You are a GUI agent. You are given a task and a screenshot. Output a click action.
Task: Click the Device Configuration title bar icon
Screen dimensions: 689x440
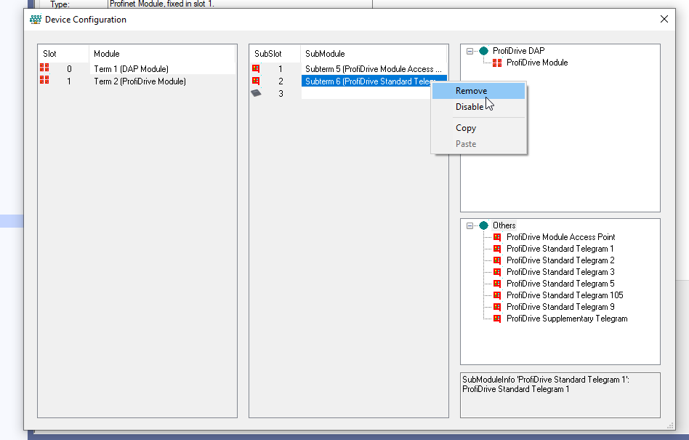35,20
